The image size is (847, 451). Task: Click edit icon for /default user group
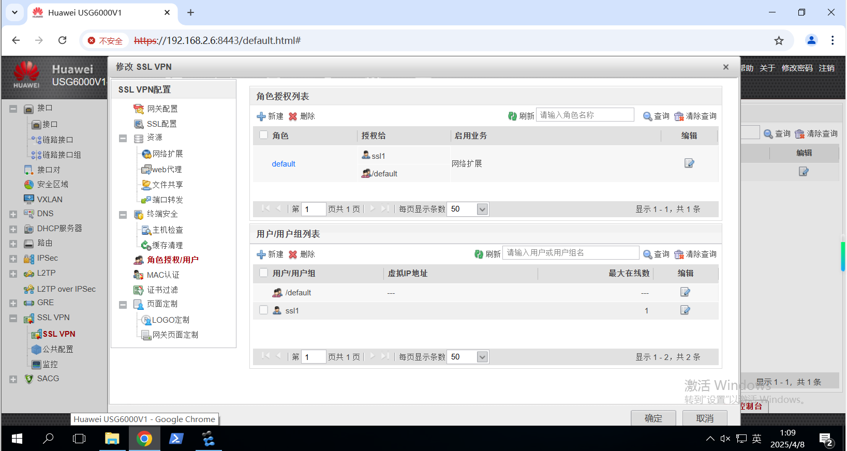pyautogui.click(x=685, y=292)
